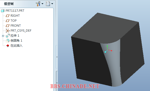The width and height of the screenshot is (150, 91).
Task: Click the top face of the cube
Action: pyautogui.click(x=105, y=29)
